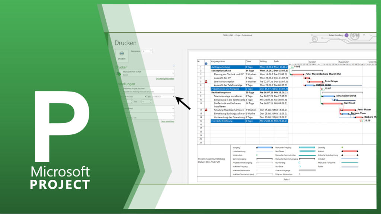Select Planung der Technik und DV task
Image resolution: width=381 pixels, height=214 pixels.
tap(229, 74)
